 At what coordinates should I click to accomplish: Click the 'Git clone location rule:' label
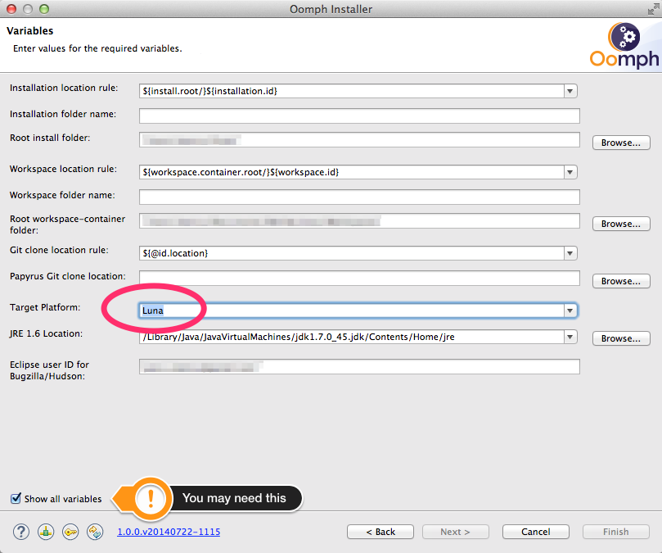click(x=59, y=250)
